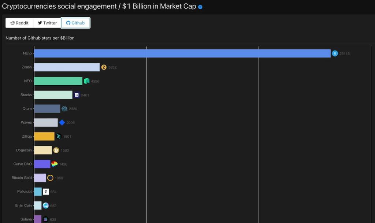
Task: Click the Waves axis label
Action: tap(26, 122)
